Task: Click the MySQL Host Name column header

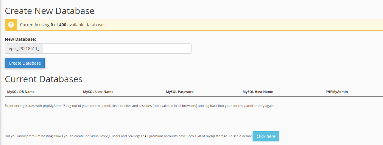Action: point(258,92)
